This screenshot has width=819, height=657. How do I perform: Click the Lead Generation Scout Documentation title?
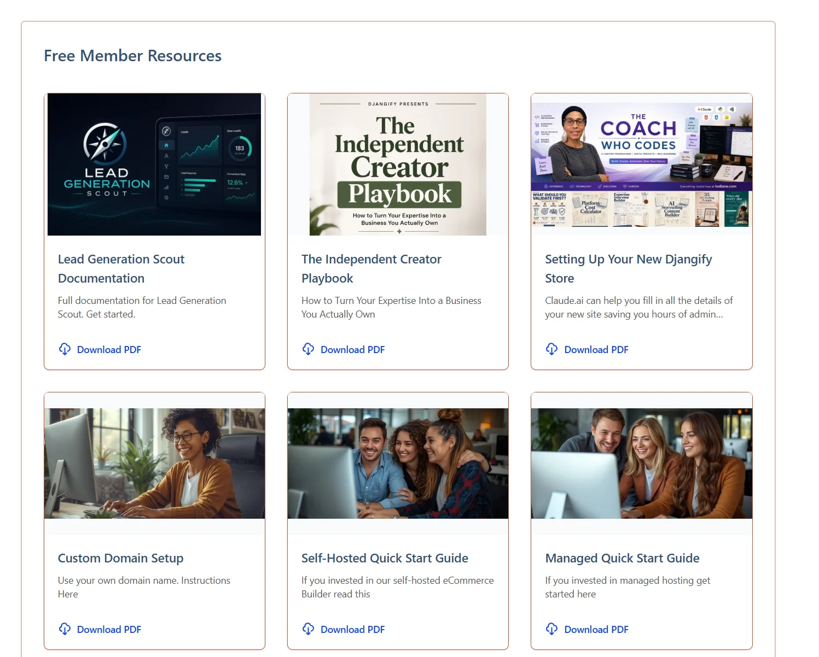pos(121,268)
